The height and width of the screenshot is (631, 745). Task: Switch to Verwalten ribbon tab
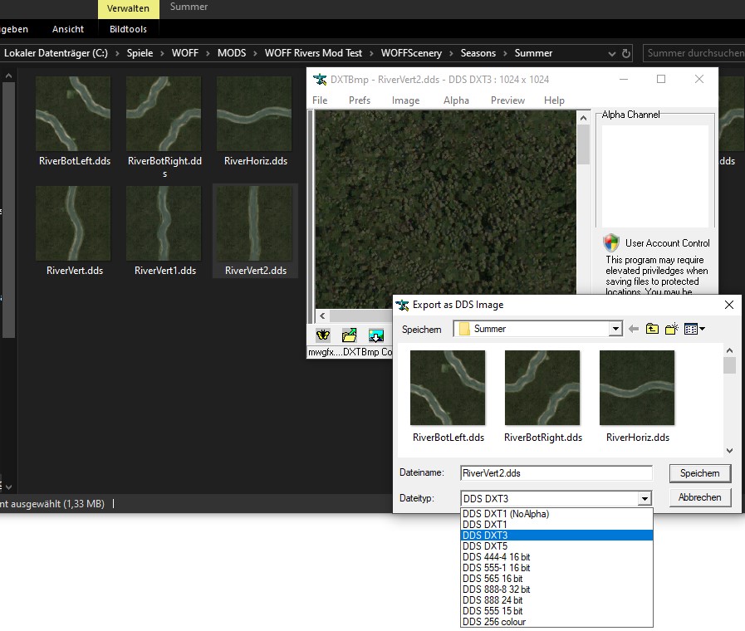(128, 8)
